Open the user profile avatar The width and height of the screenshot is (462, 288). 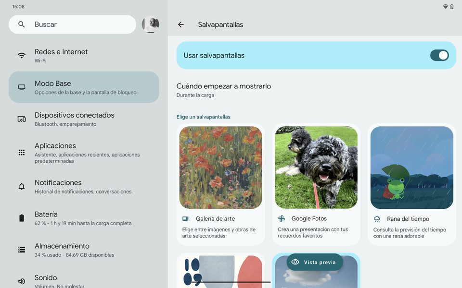coord(151,24)
